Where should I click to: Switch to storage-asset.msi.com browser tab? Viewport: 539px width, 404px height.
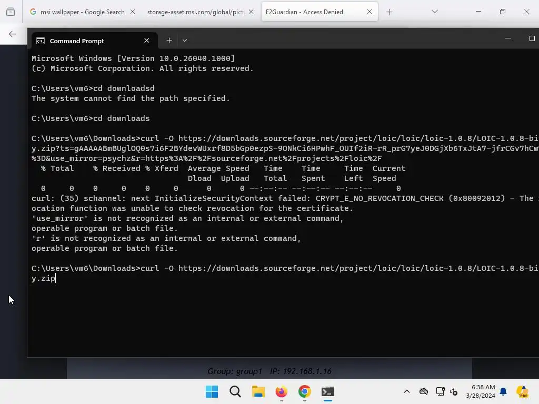tap(197, 12)
